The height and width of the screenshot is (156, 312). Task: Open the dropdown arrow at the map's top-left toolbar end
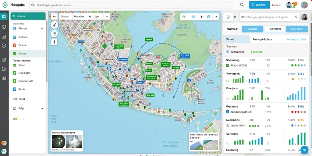pyautogui.click(x=107, y=17)
